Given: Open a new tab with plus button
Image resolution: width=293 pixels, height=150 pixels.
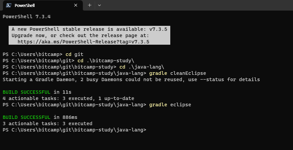Looking at the screenshot, I should 90,5.
